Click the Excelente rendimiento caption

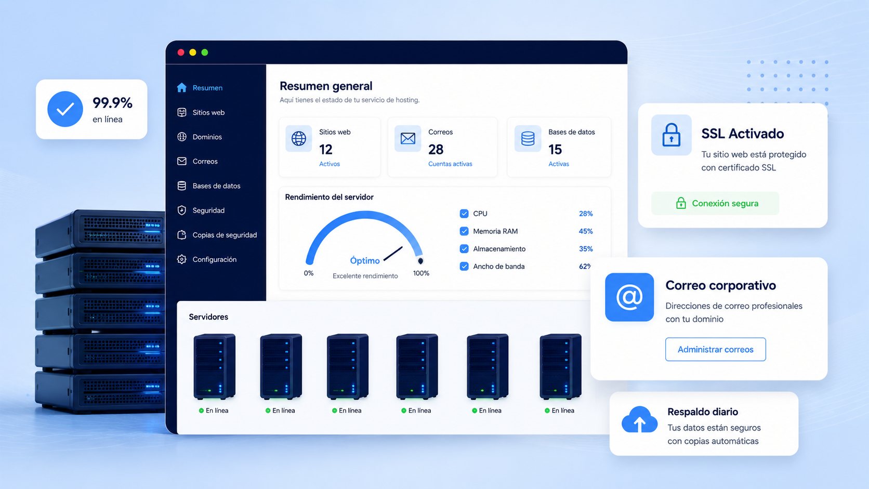(365, 276)
